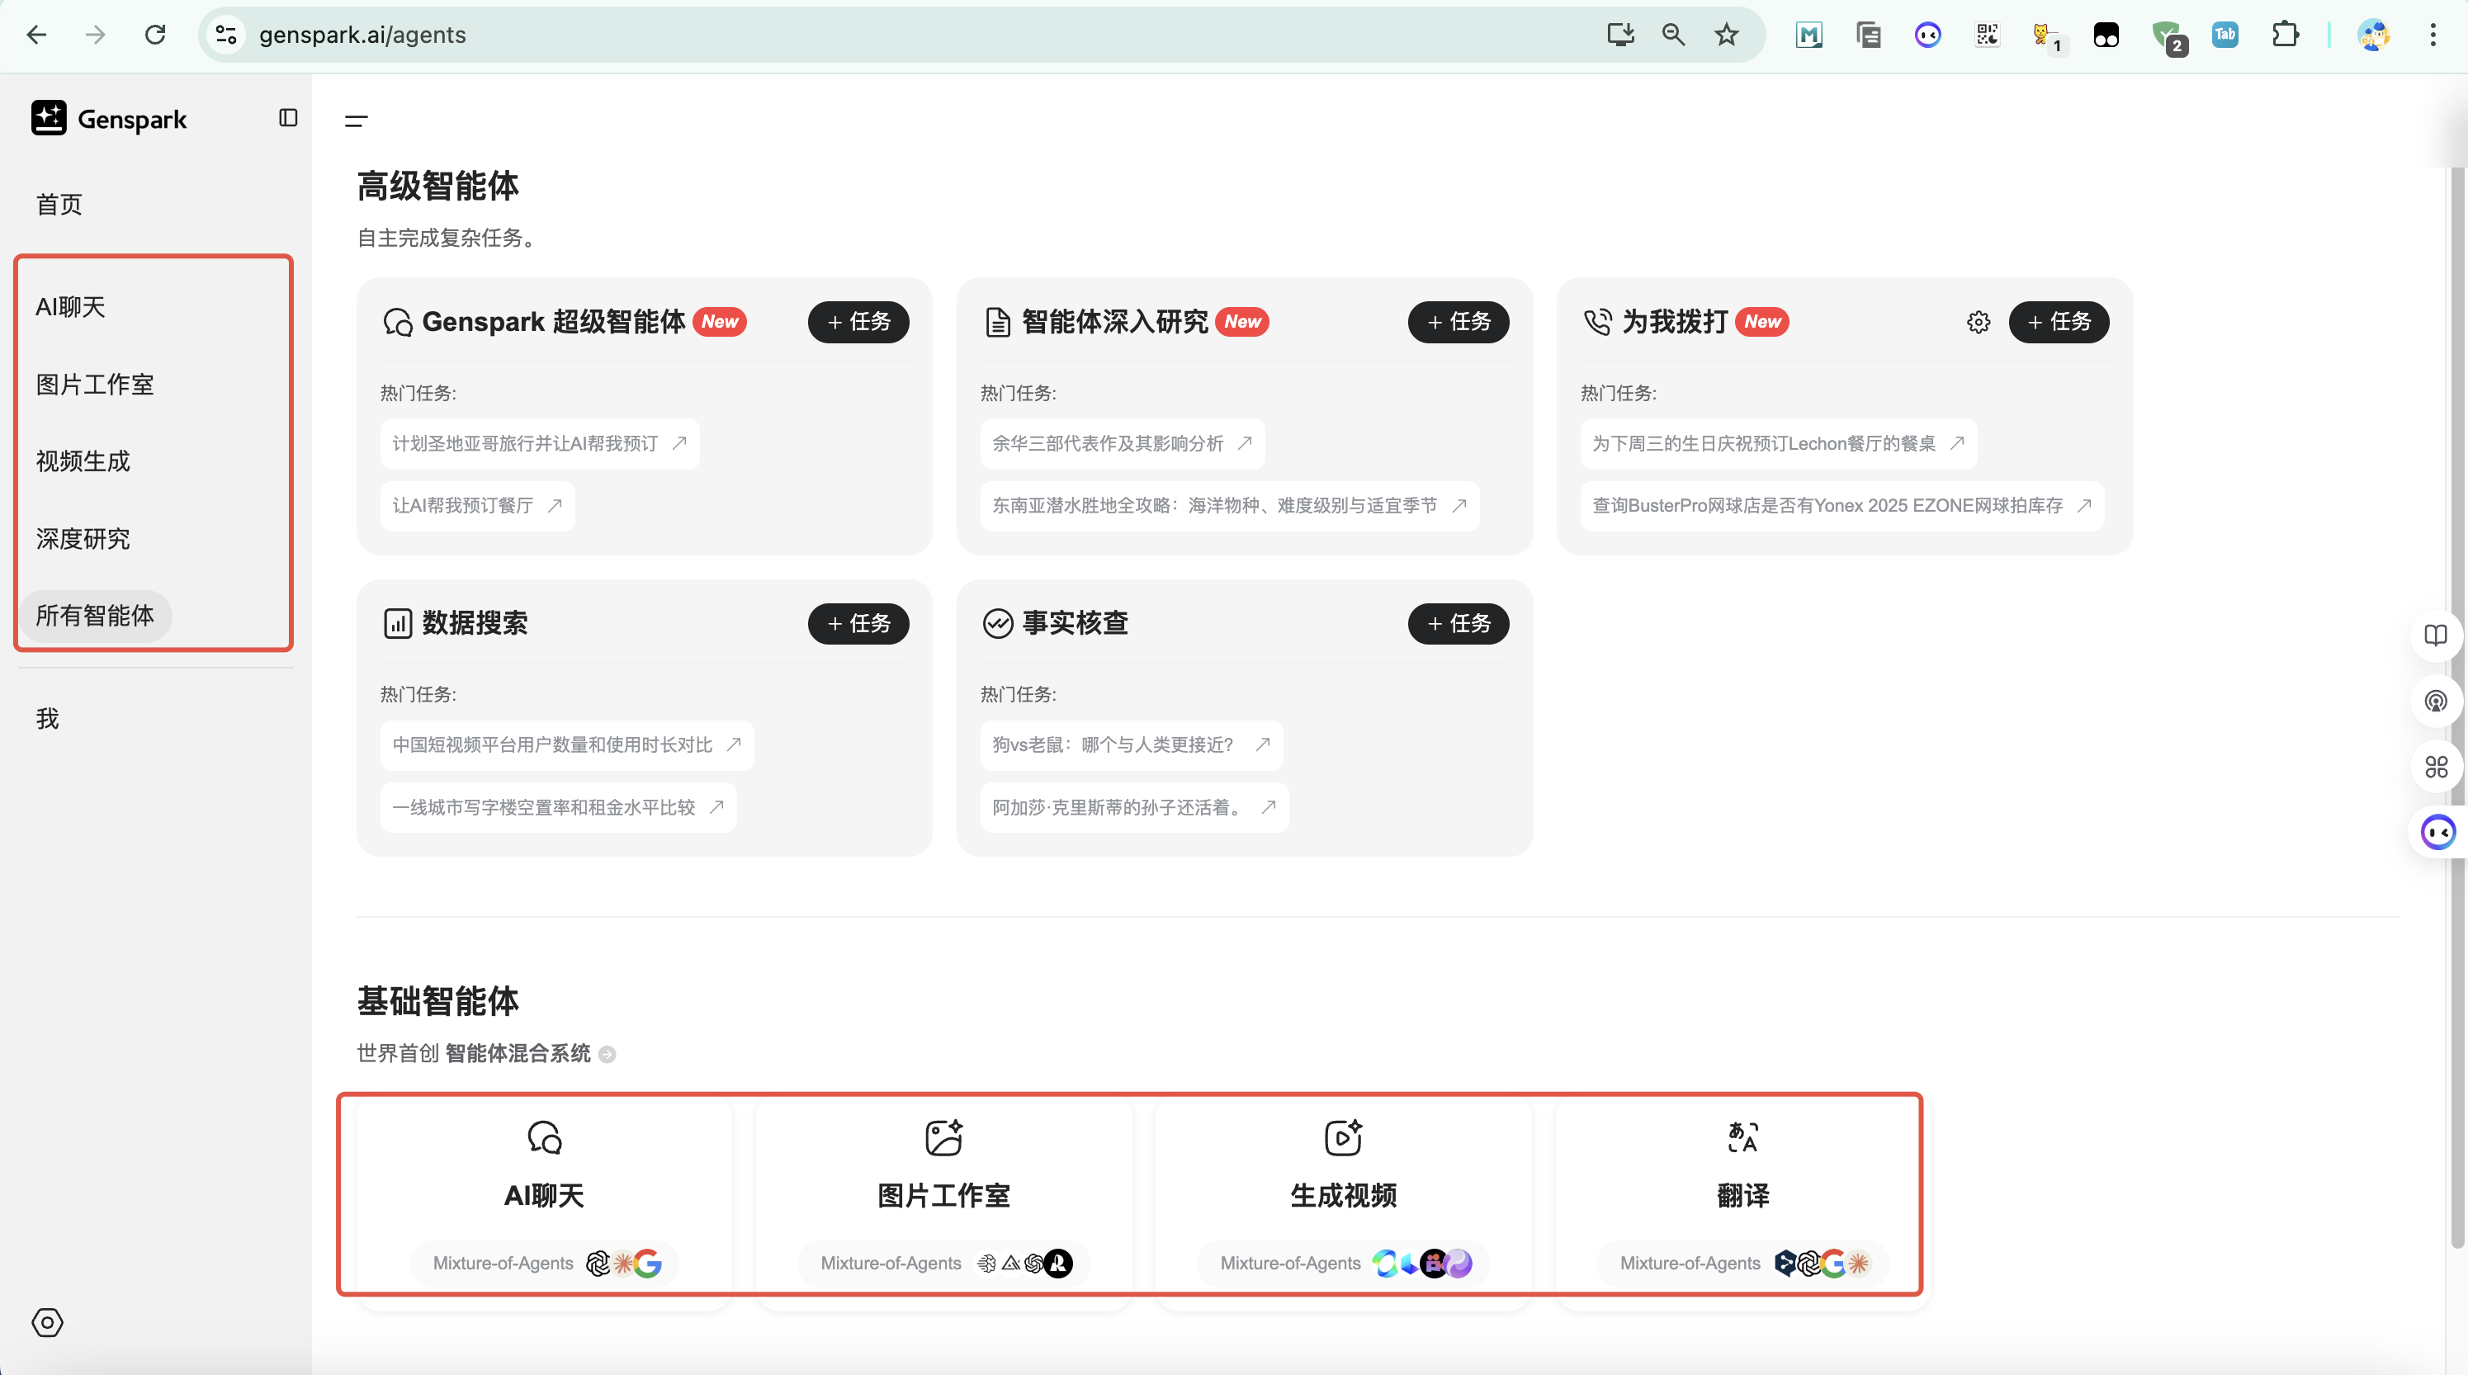Open the apps grid icon on right edge

pos(2436,767)
